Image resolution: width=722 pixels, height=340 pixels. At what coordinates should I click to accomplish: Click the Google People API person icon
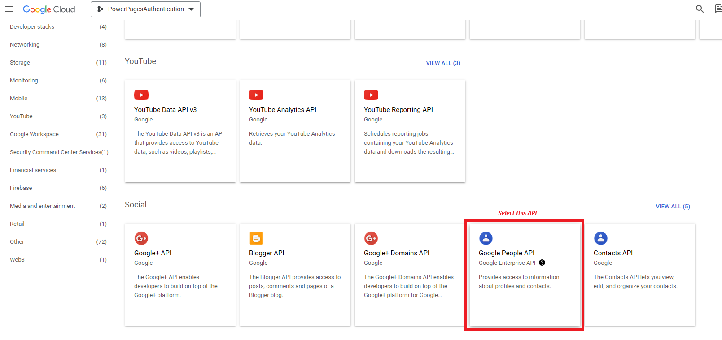point(486,238)
